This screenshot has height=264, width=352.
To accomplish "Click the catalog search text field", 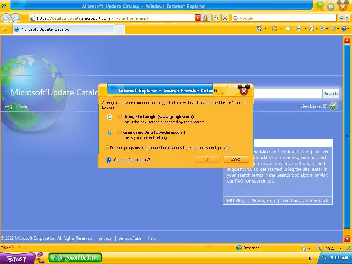I will [288, 93].
